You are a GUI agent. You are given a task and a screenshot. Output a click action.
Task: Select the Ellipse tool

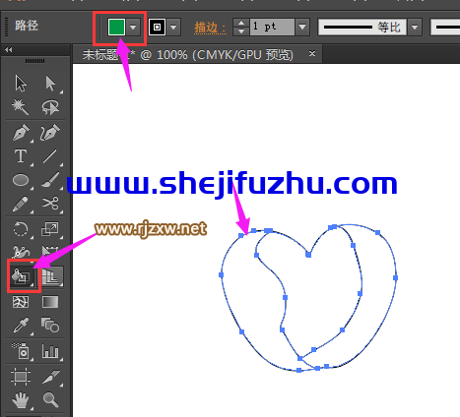click(21, 180)
